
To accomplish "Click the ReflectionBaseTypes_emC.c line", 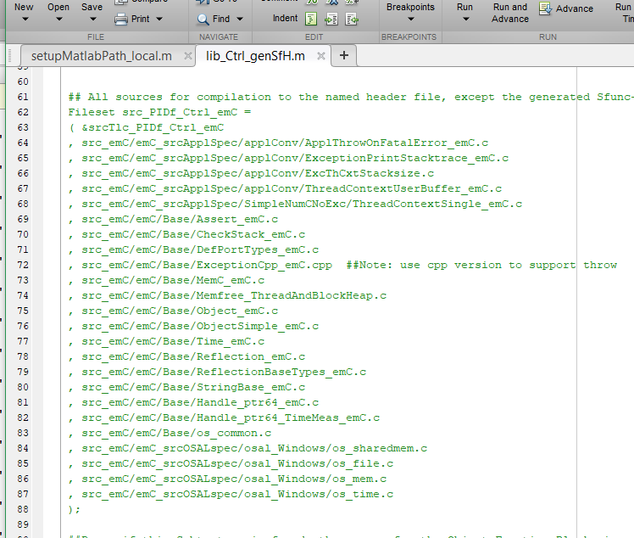I will 217,372.
